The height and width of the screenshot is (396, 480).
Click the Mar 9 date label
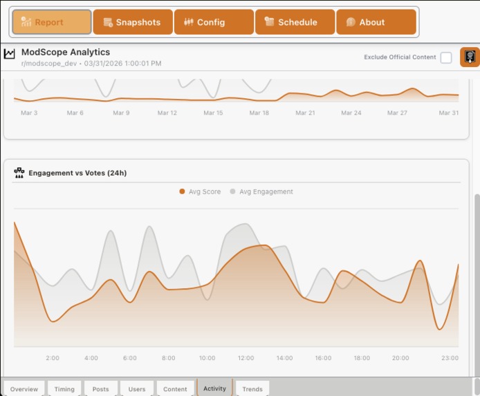click(x=121, y=113)
